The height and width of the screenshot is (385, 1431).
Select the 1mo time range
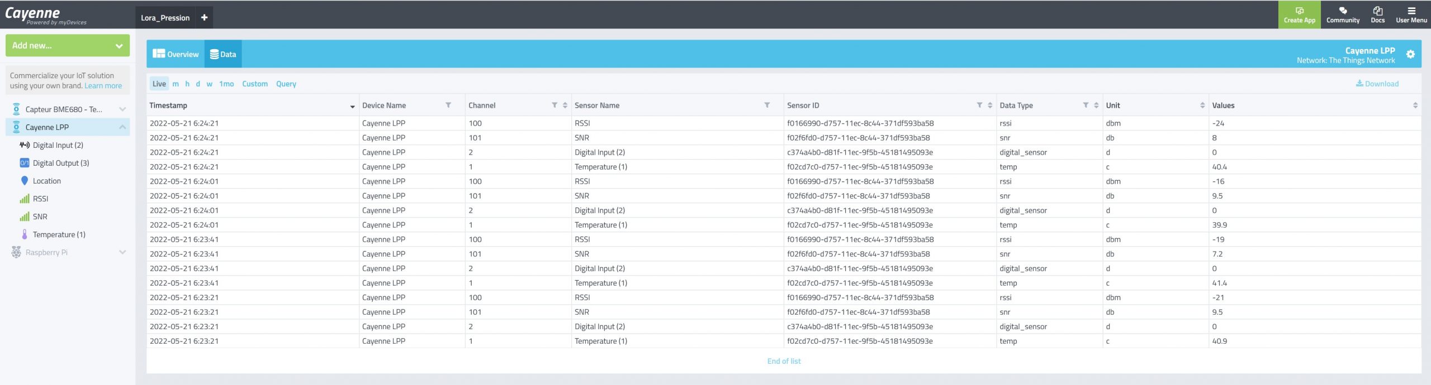pyautogui.click(x=226, y=84)
